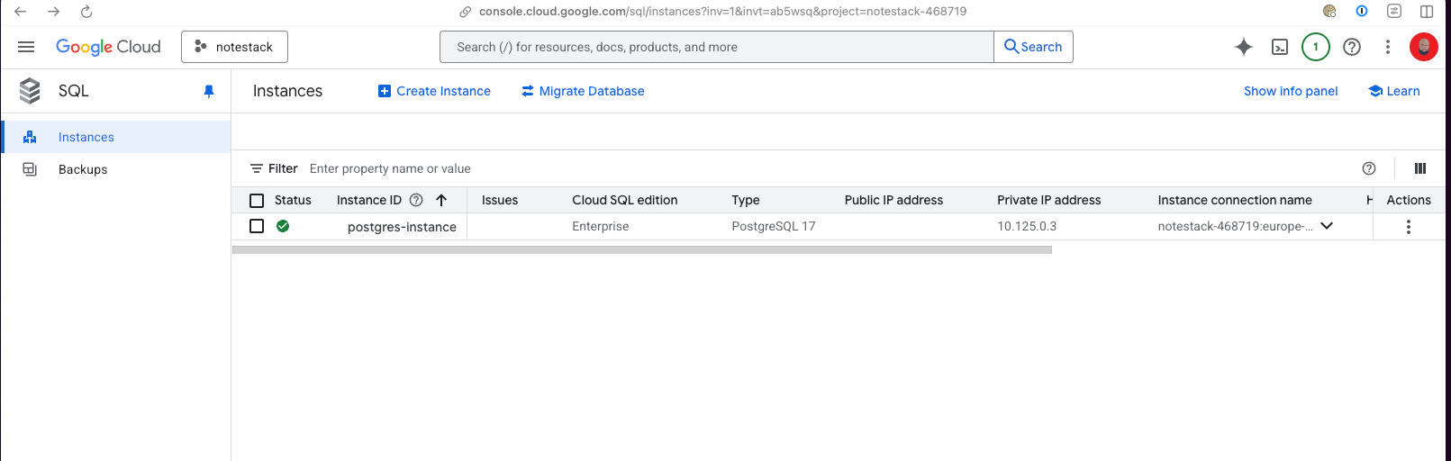1451x461 pixels.
Task: Open the postgres-instance link
Action: [x=402, y=227]
